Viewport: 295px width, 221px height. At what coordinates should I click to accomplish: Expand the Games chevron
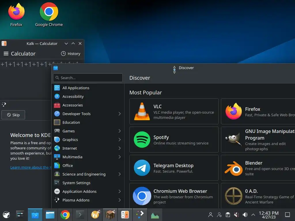[120, 131]
